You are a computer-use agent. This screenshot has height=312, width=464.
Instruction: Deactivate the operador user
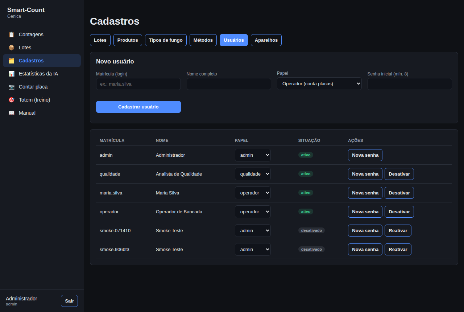(x=399, y=212)
